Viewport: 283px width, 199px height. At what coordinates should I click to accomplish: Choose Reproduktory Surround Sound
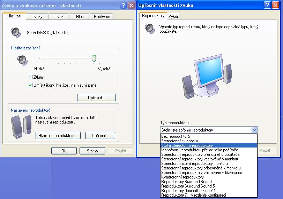[x=209, y=181]
